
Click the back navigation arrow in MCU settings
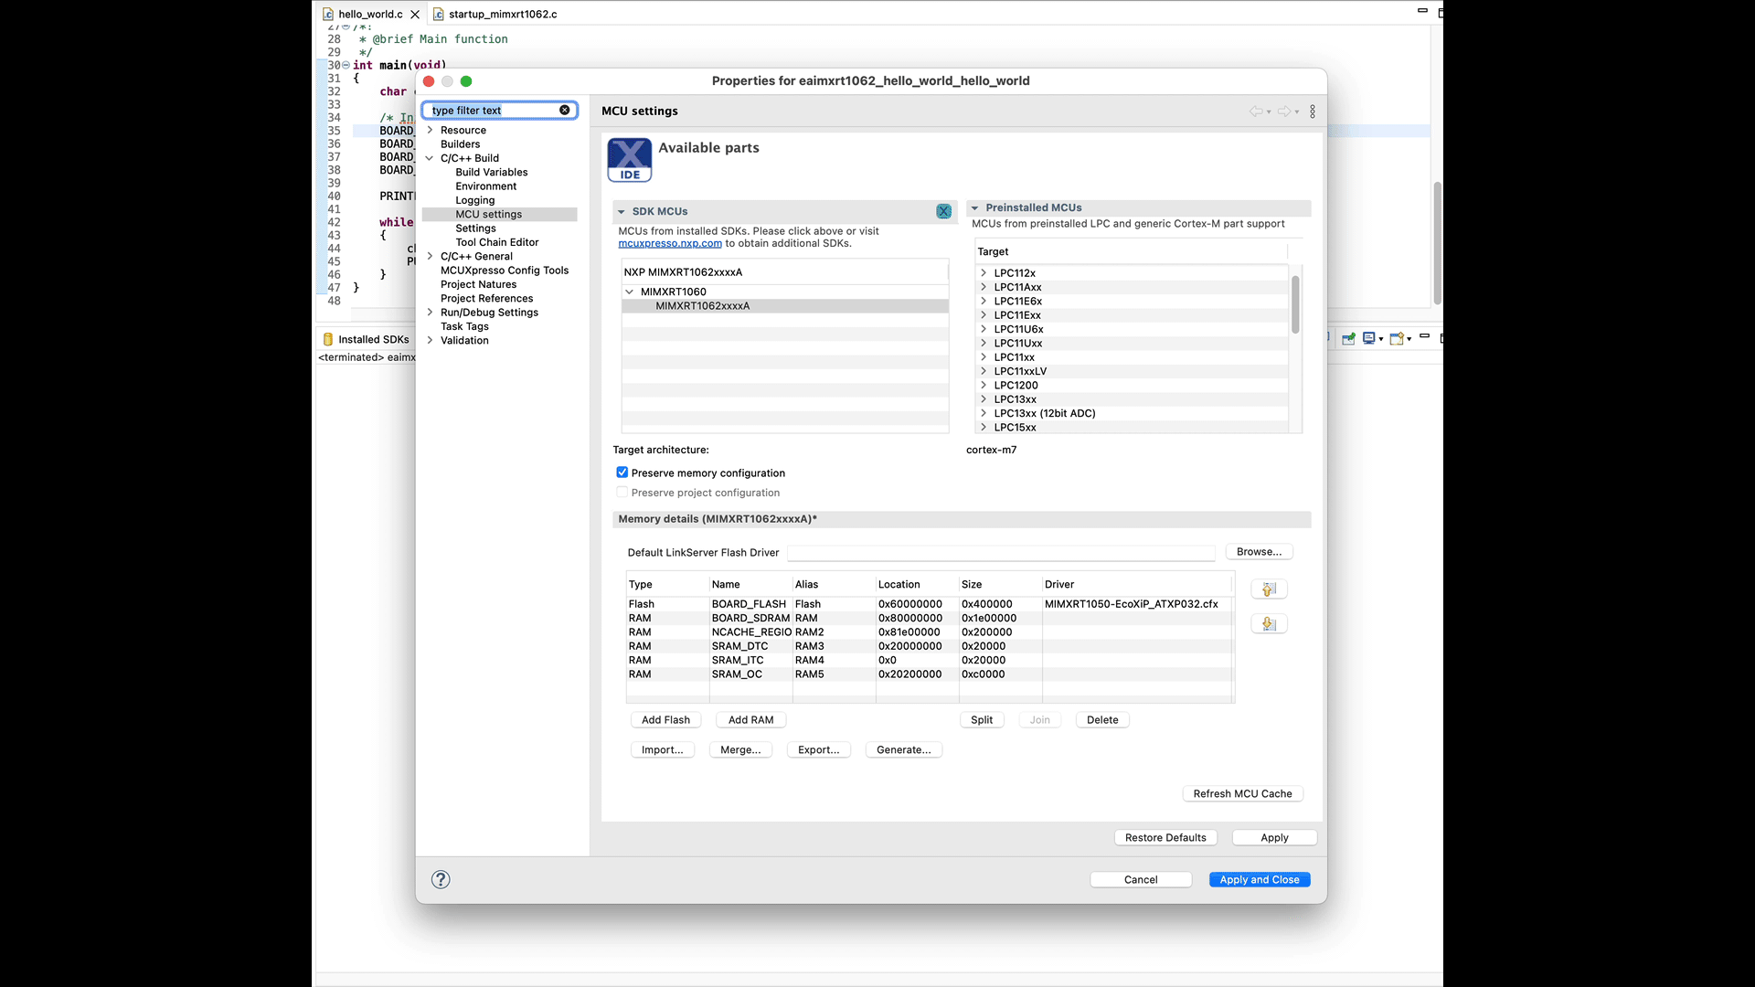click(1257, 111)
